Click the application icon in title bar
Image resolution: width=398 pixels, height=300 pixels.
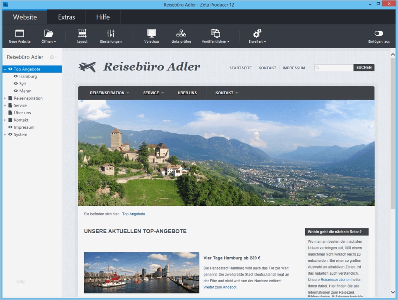5,4
